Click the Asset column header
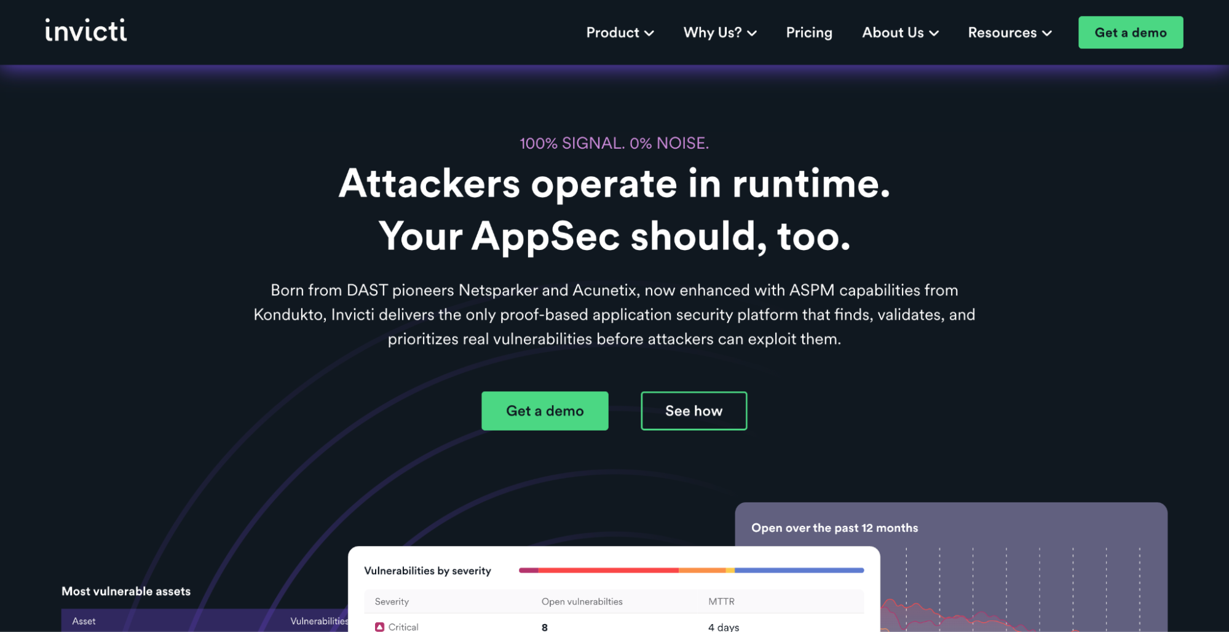 click(84, 622)
